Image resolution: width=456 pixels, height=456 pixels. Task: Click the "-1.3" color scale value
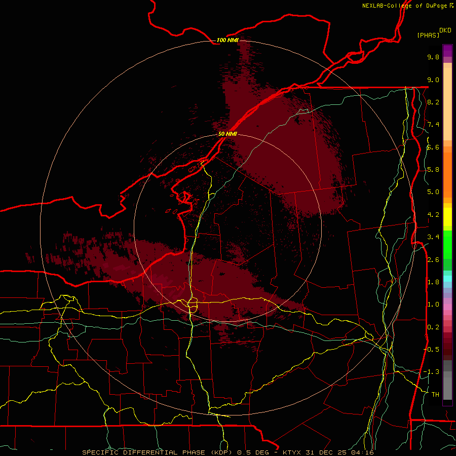431,372
